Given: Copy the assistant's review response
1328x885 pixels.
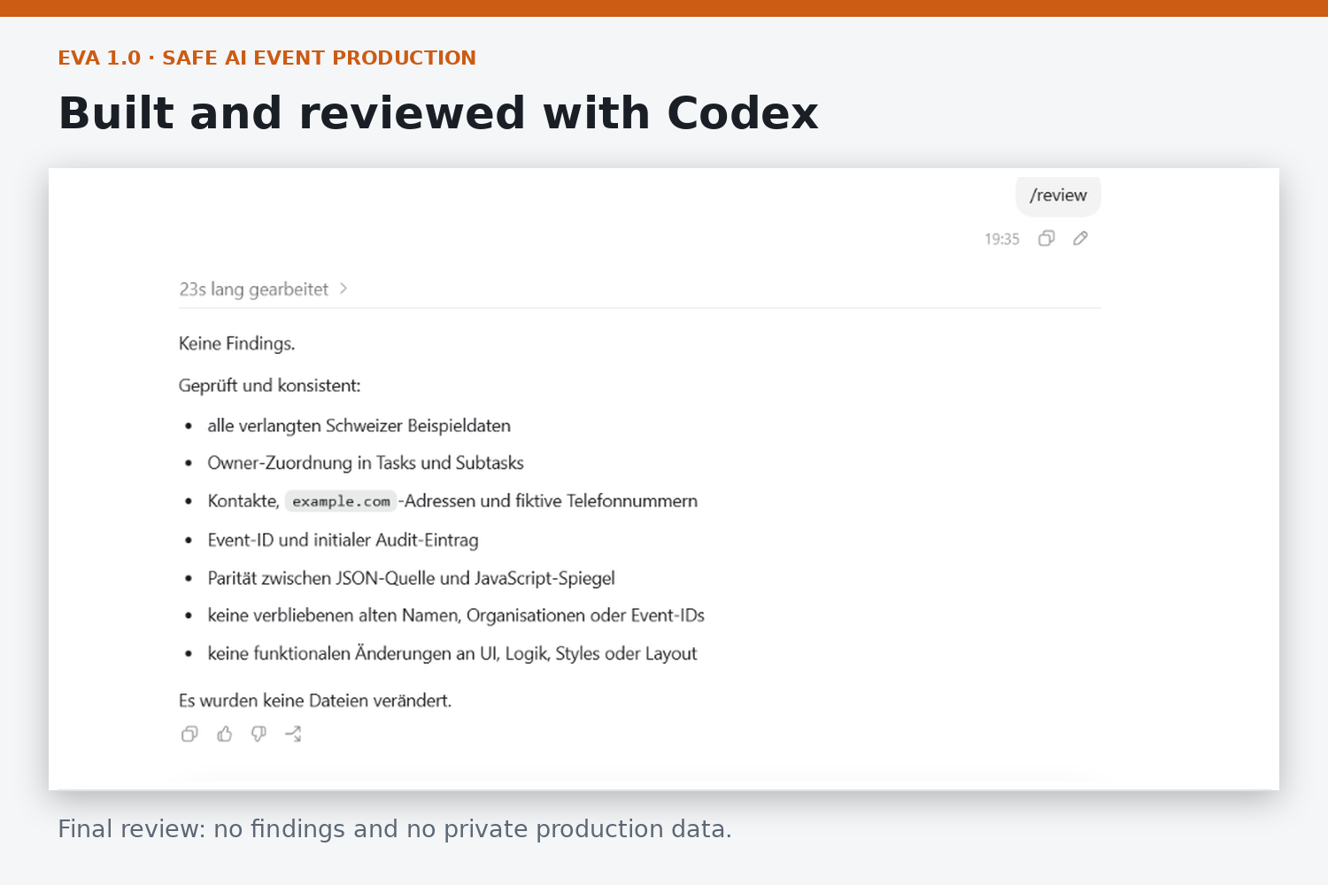Looking at the screenshot, I should [189, 734].
